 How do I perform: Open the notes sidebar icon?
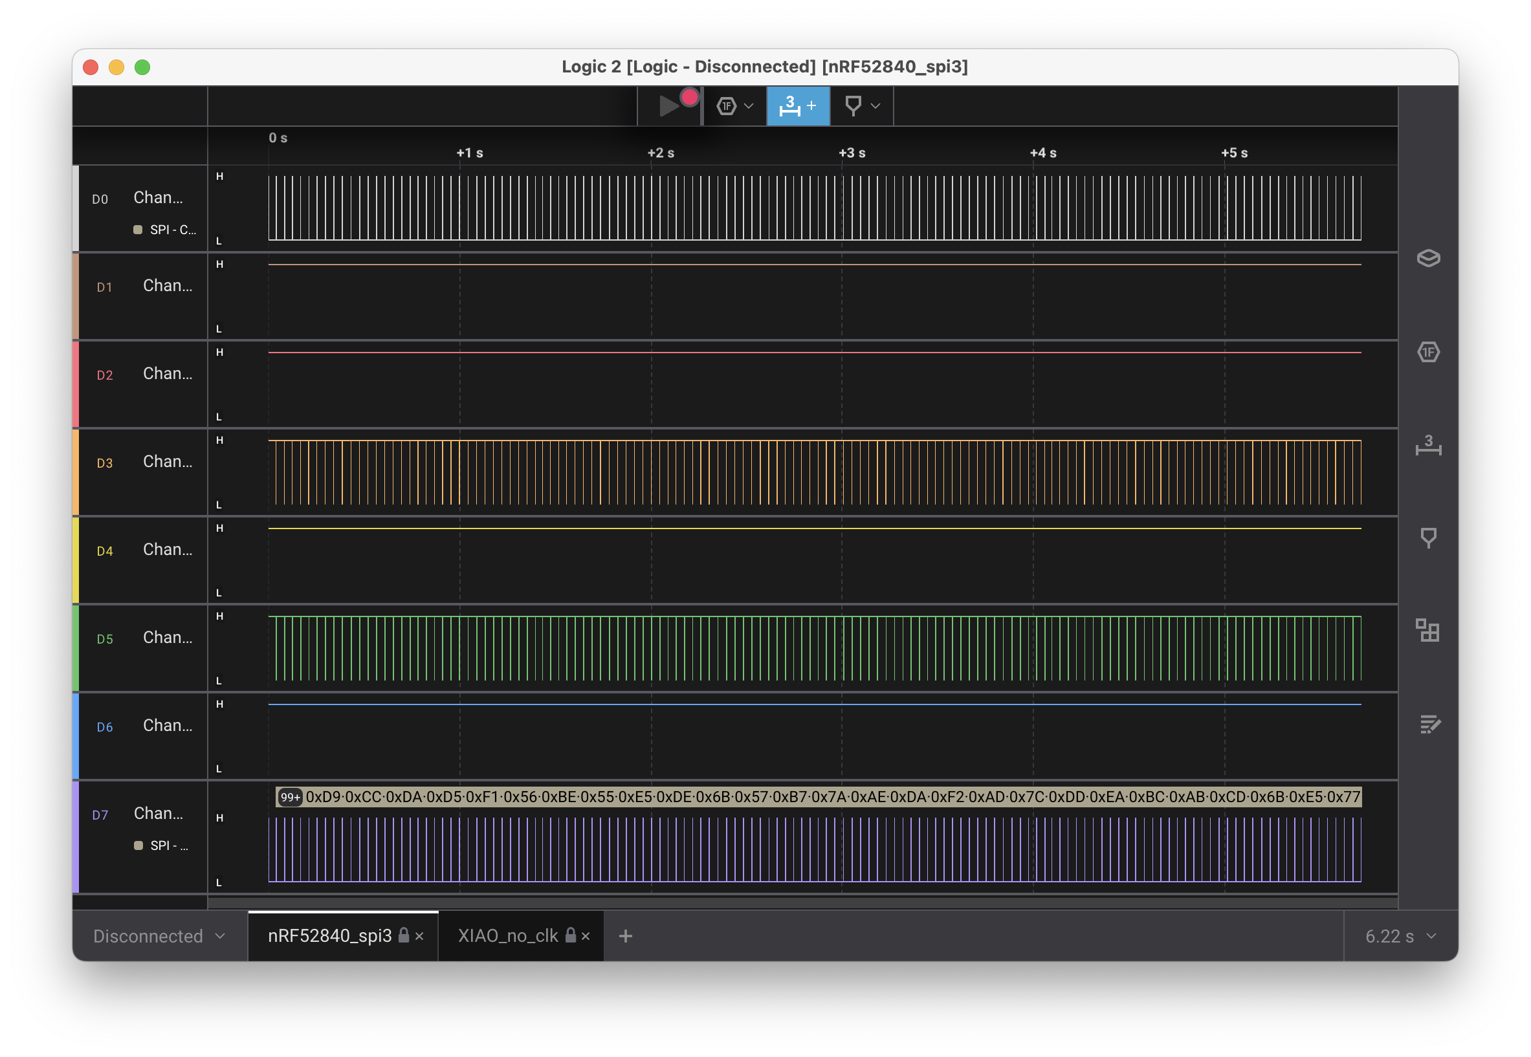1429,724
